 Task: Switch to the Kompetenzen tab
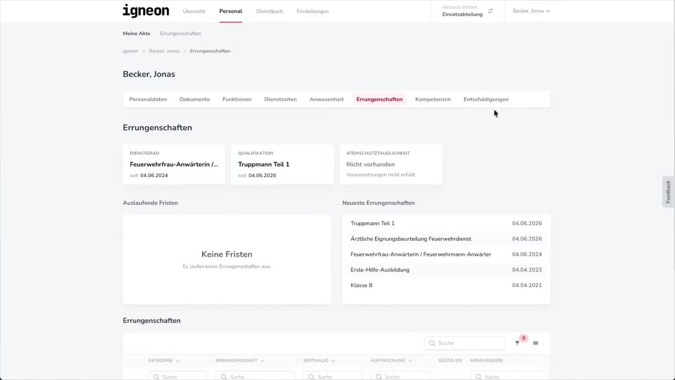click(x=433, y=99)
